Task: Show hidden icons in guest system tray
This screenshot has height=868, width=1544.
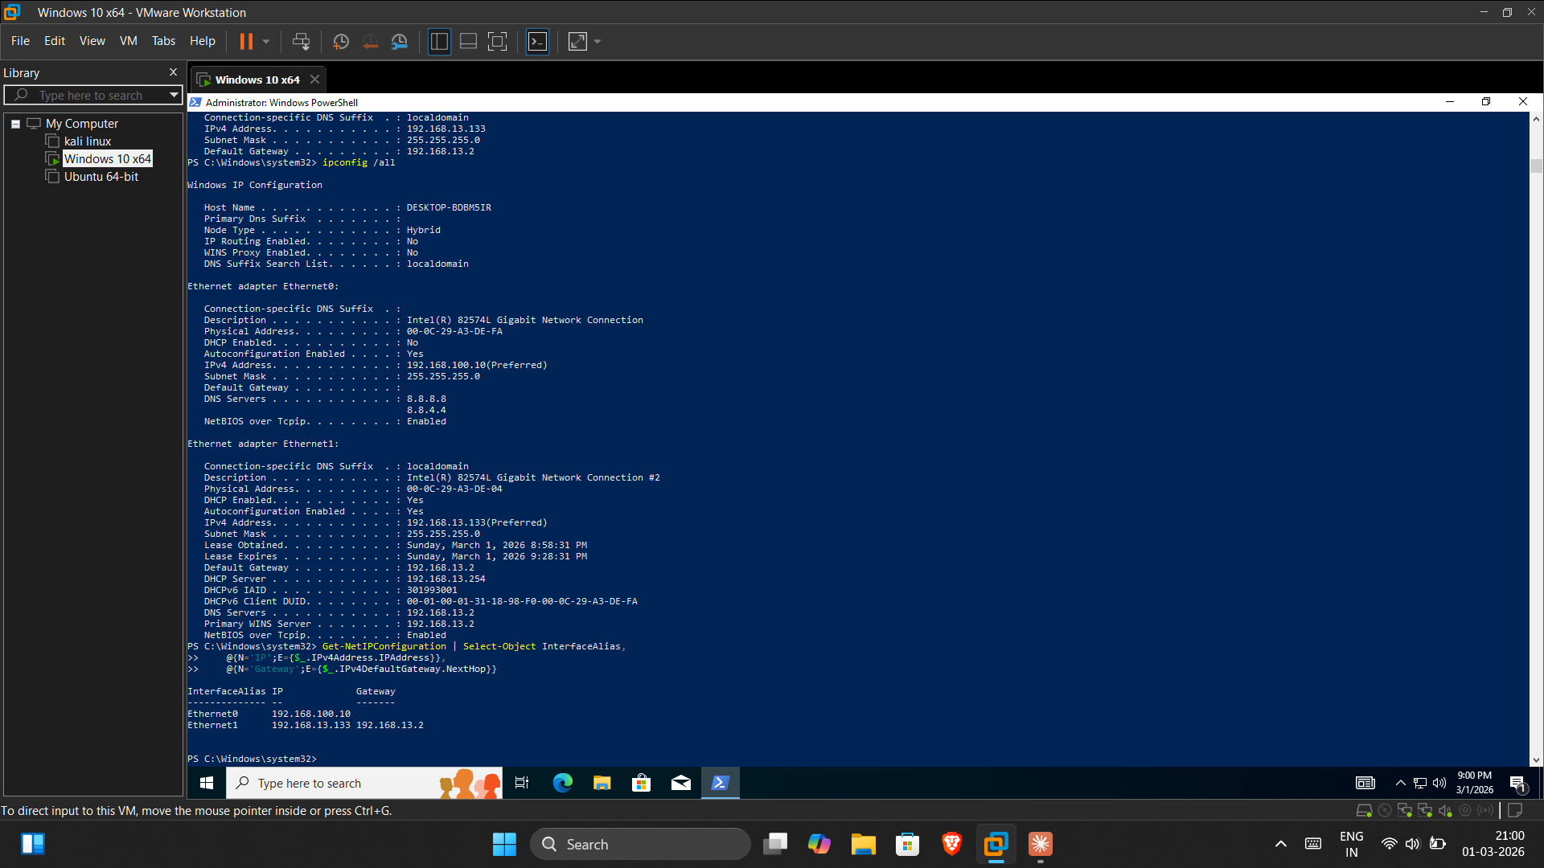Action: (1401, 783)
